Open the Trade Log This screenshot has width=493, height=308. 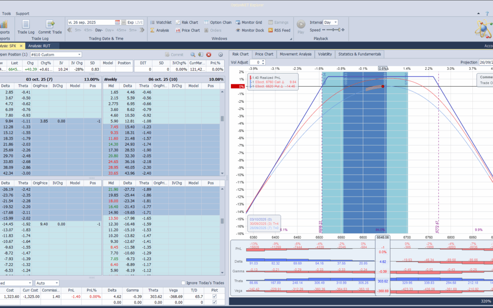pyautogui.click(x=26, y=27)
